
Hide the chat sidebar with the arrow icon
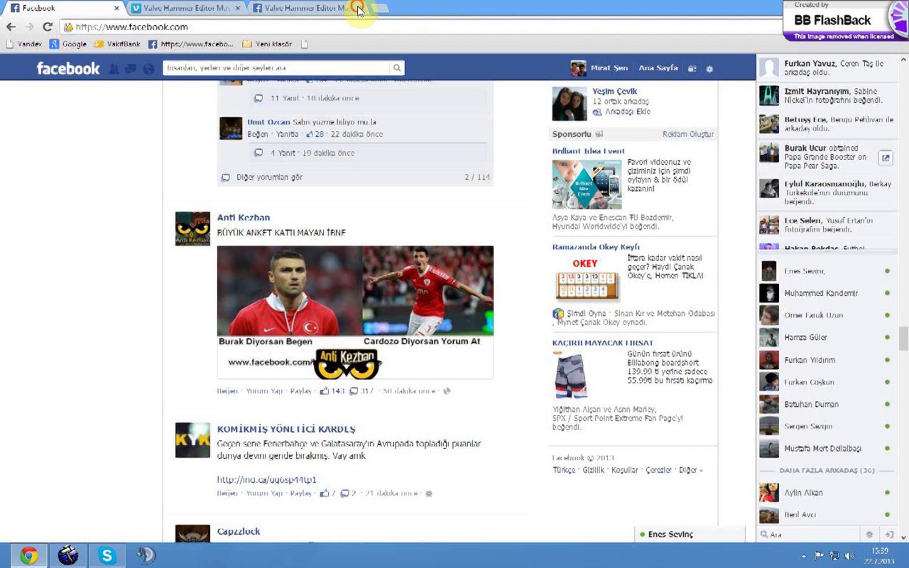pos(889,534)
